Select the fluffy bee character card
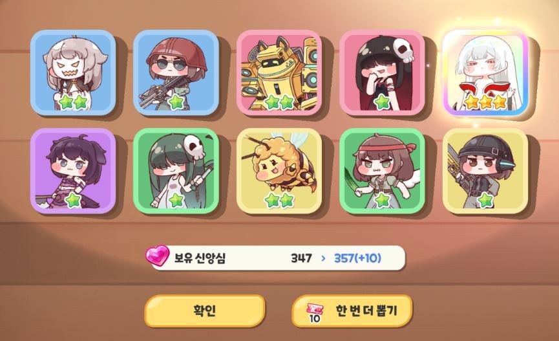 pos(279,171)
